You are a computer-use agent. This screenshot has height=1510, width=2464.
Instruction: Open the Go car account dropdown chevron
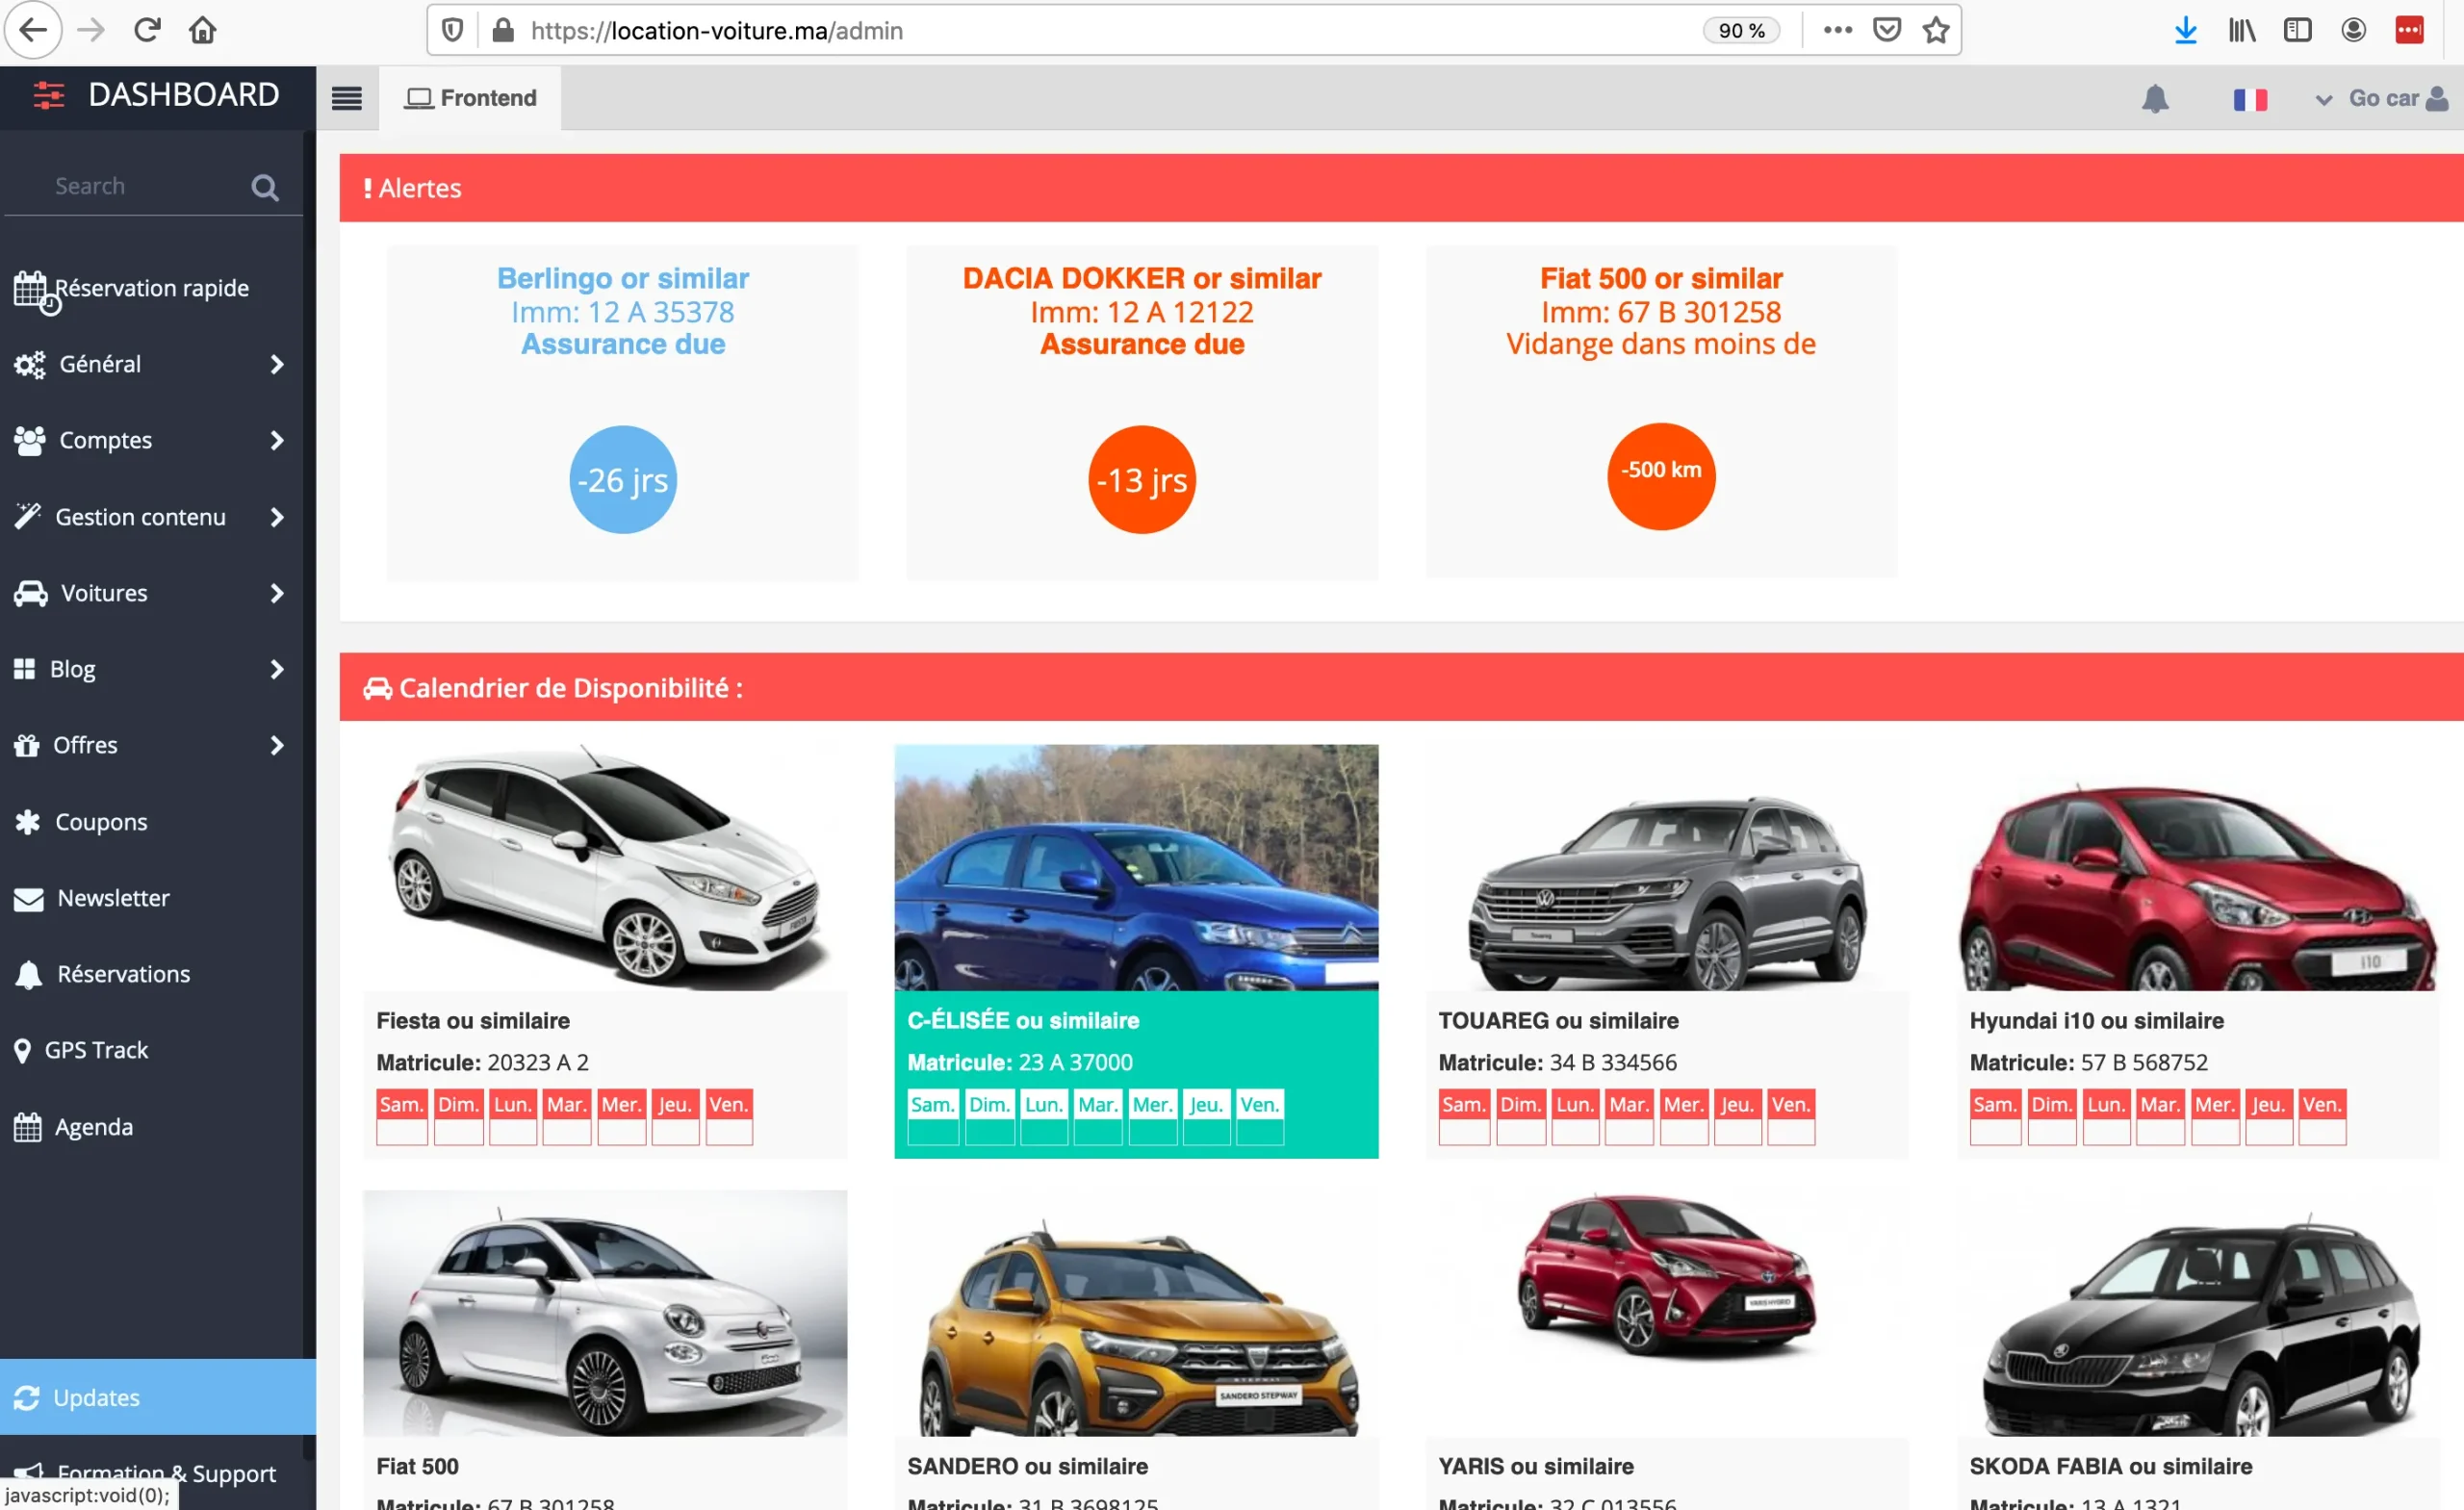pos(2324,100)
